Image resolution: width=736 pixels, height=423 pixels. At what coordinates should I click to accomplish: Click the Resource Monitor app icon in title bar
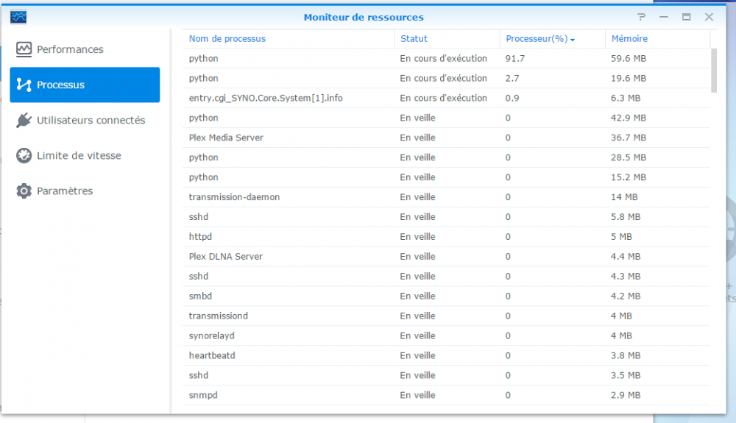(18, 17)
